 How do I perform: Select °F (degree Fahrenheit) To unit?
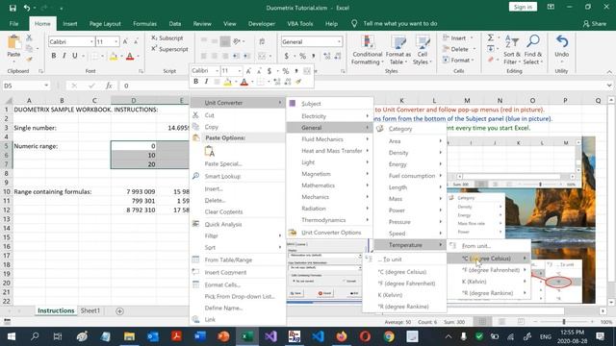[404, 284]
